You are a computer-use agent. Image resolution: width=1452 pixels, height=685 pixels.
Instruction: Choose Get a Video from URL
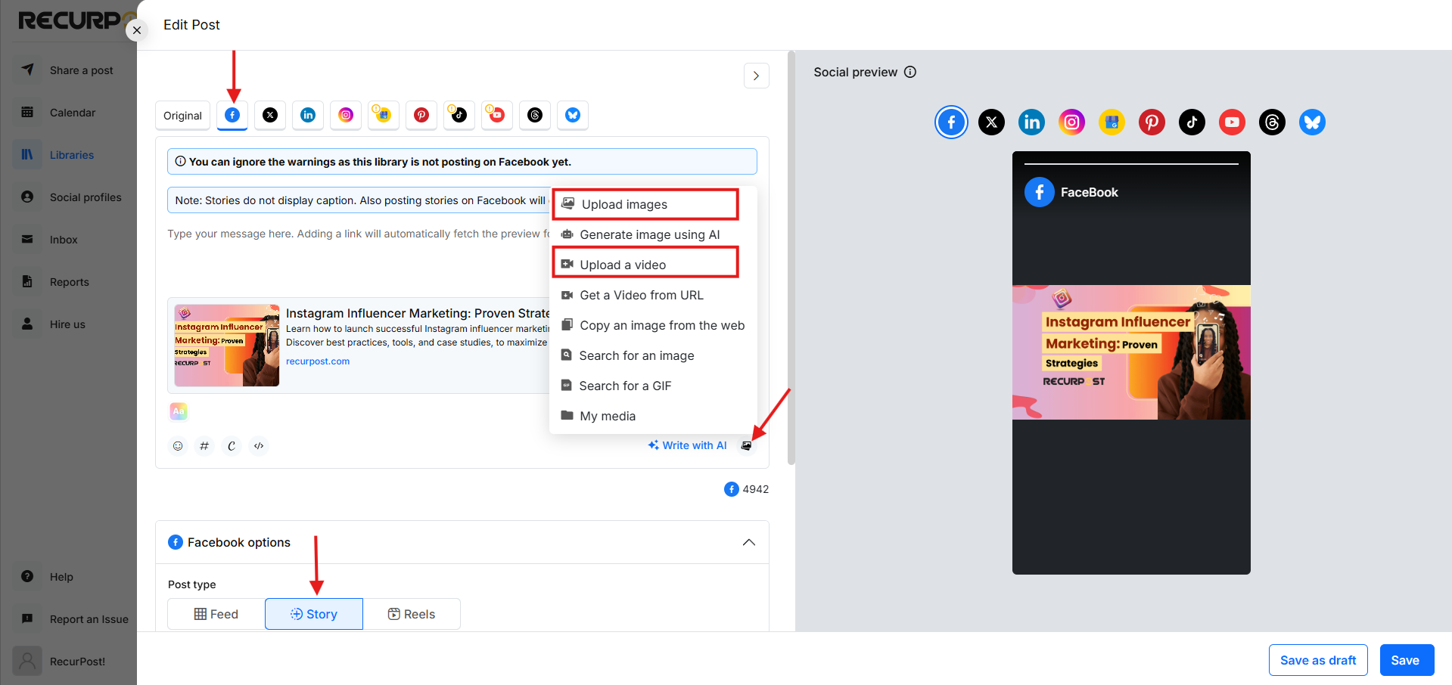(653, 295)
